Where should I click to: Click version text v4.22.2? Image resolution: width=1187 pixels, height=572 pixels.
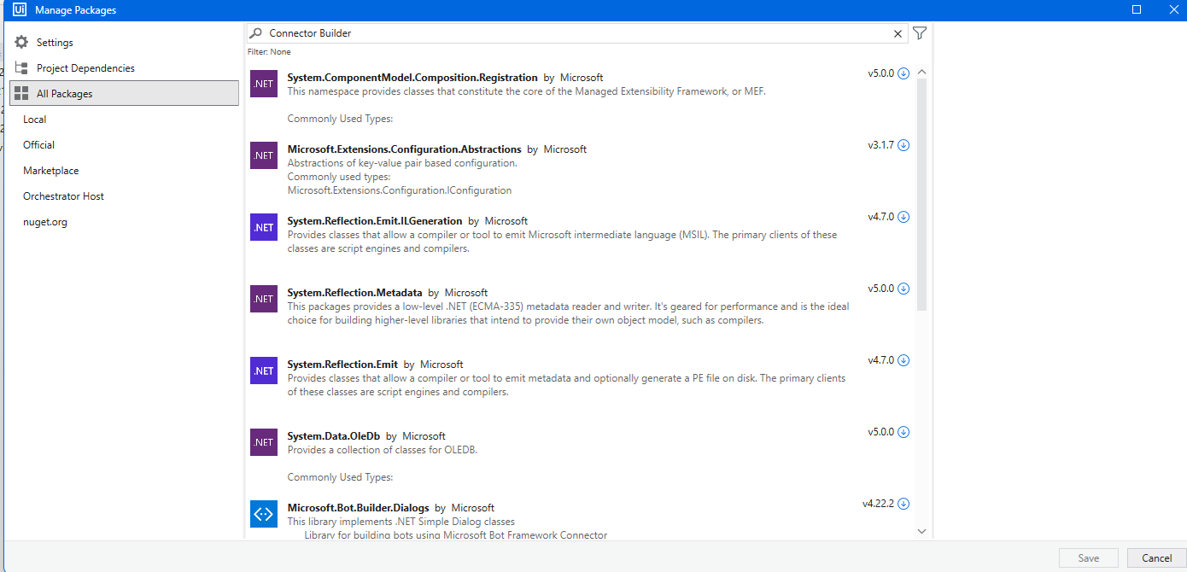click(x=878, y=504)
